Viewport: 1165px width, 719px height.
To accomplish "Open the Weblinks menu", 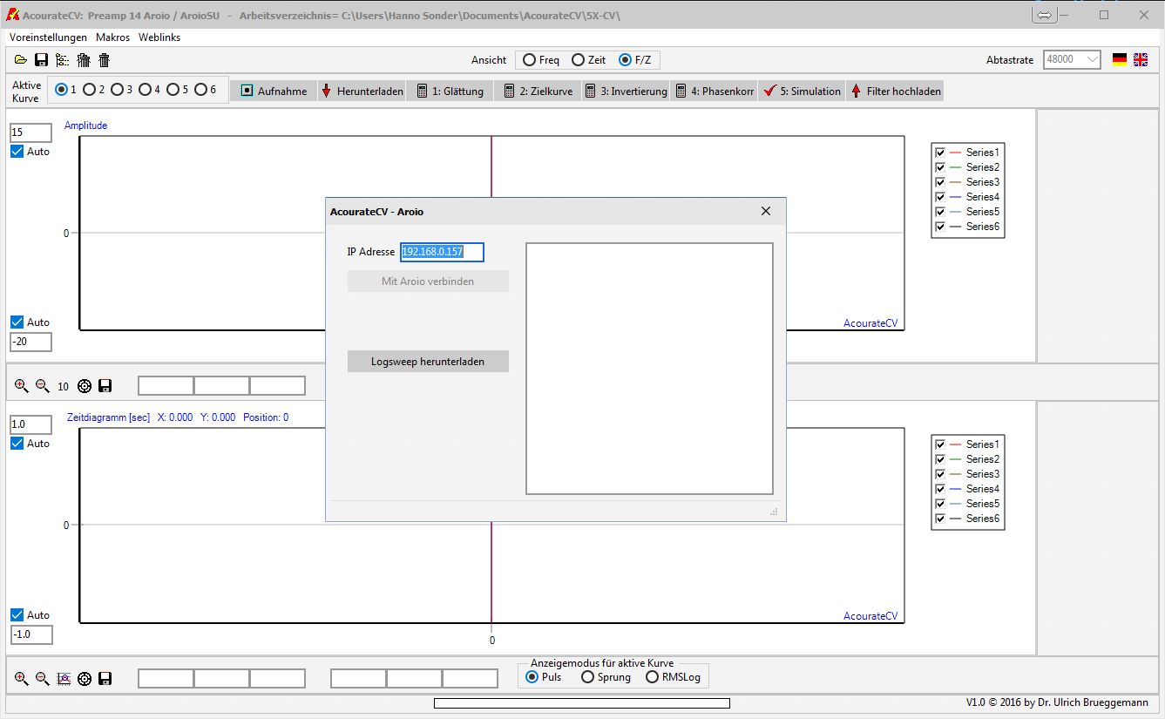I will point(159,37).
